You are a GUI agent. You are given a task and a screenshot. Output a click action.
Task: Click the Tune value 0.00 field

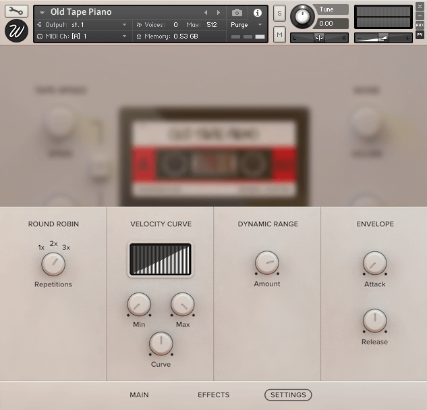(331, 24)
